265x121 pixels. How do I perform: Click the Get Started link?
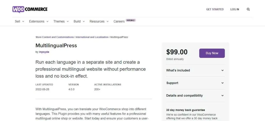[x=215, y=9]
